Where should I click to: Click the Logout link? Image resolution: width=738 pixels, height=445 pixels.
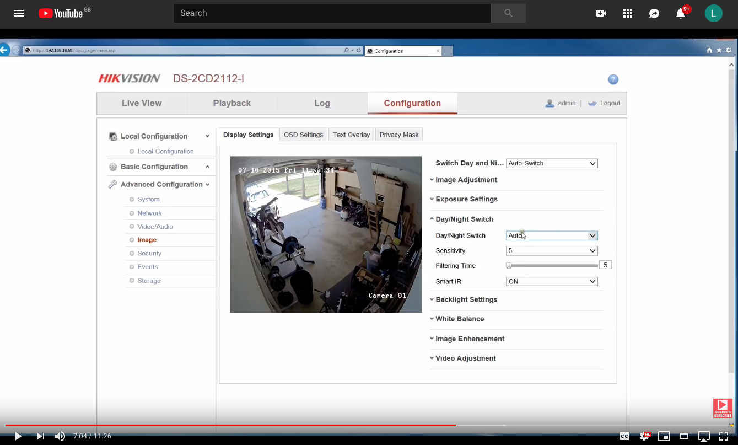point(610,103)
